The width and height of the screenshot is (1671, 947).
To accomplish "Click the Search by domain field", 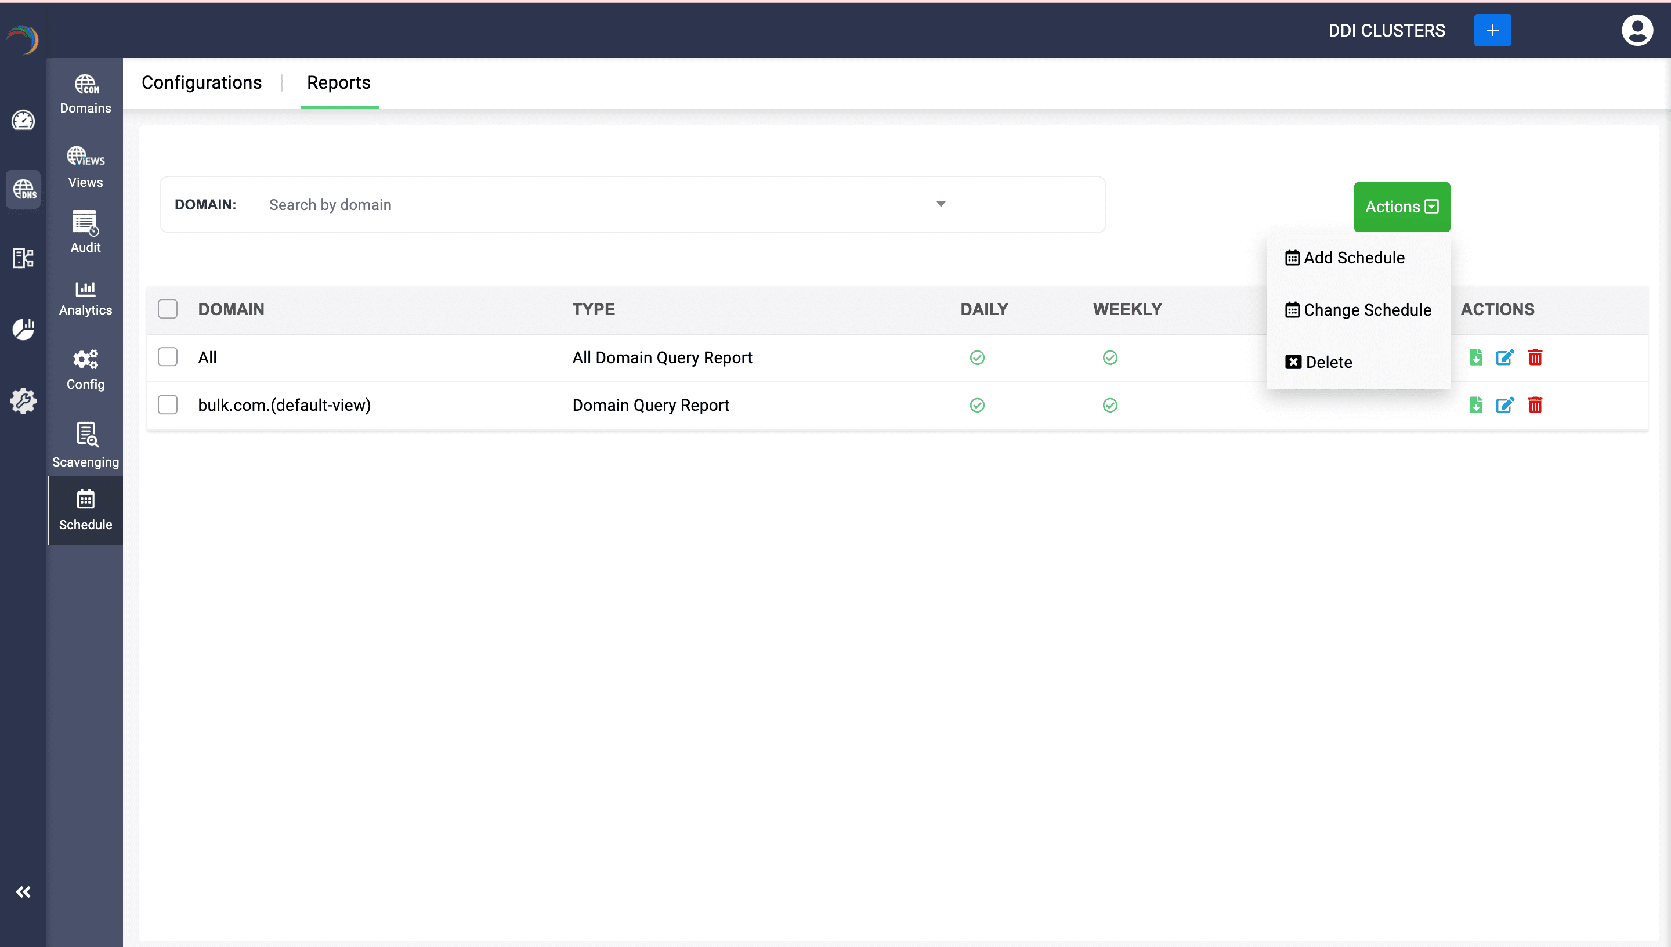I will [x=585, y=205].
